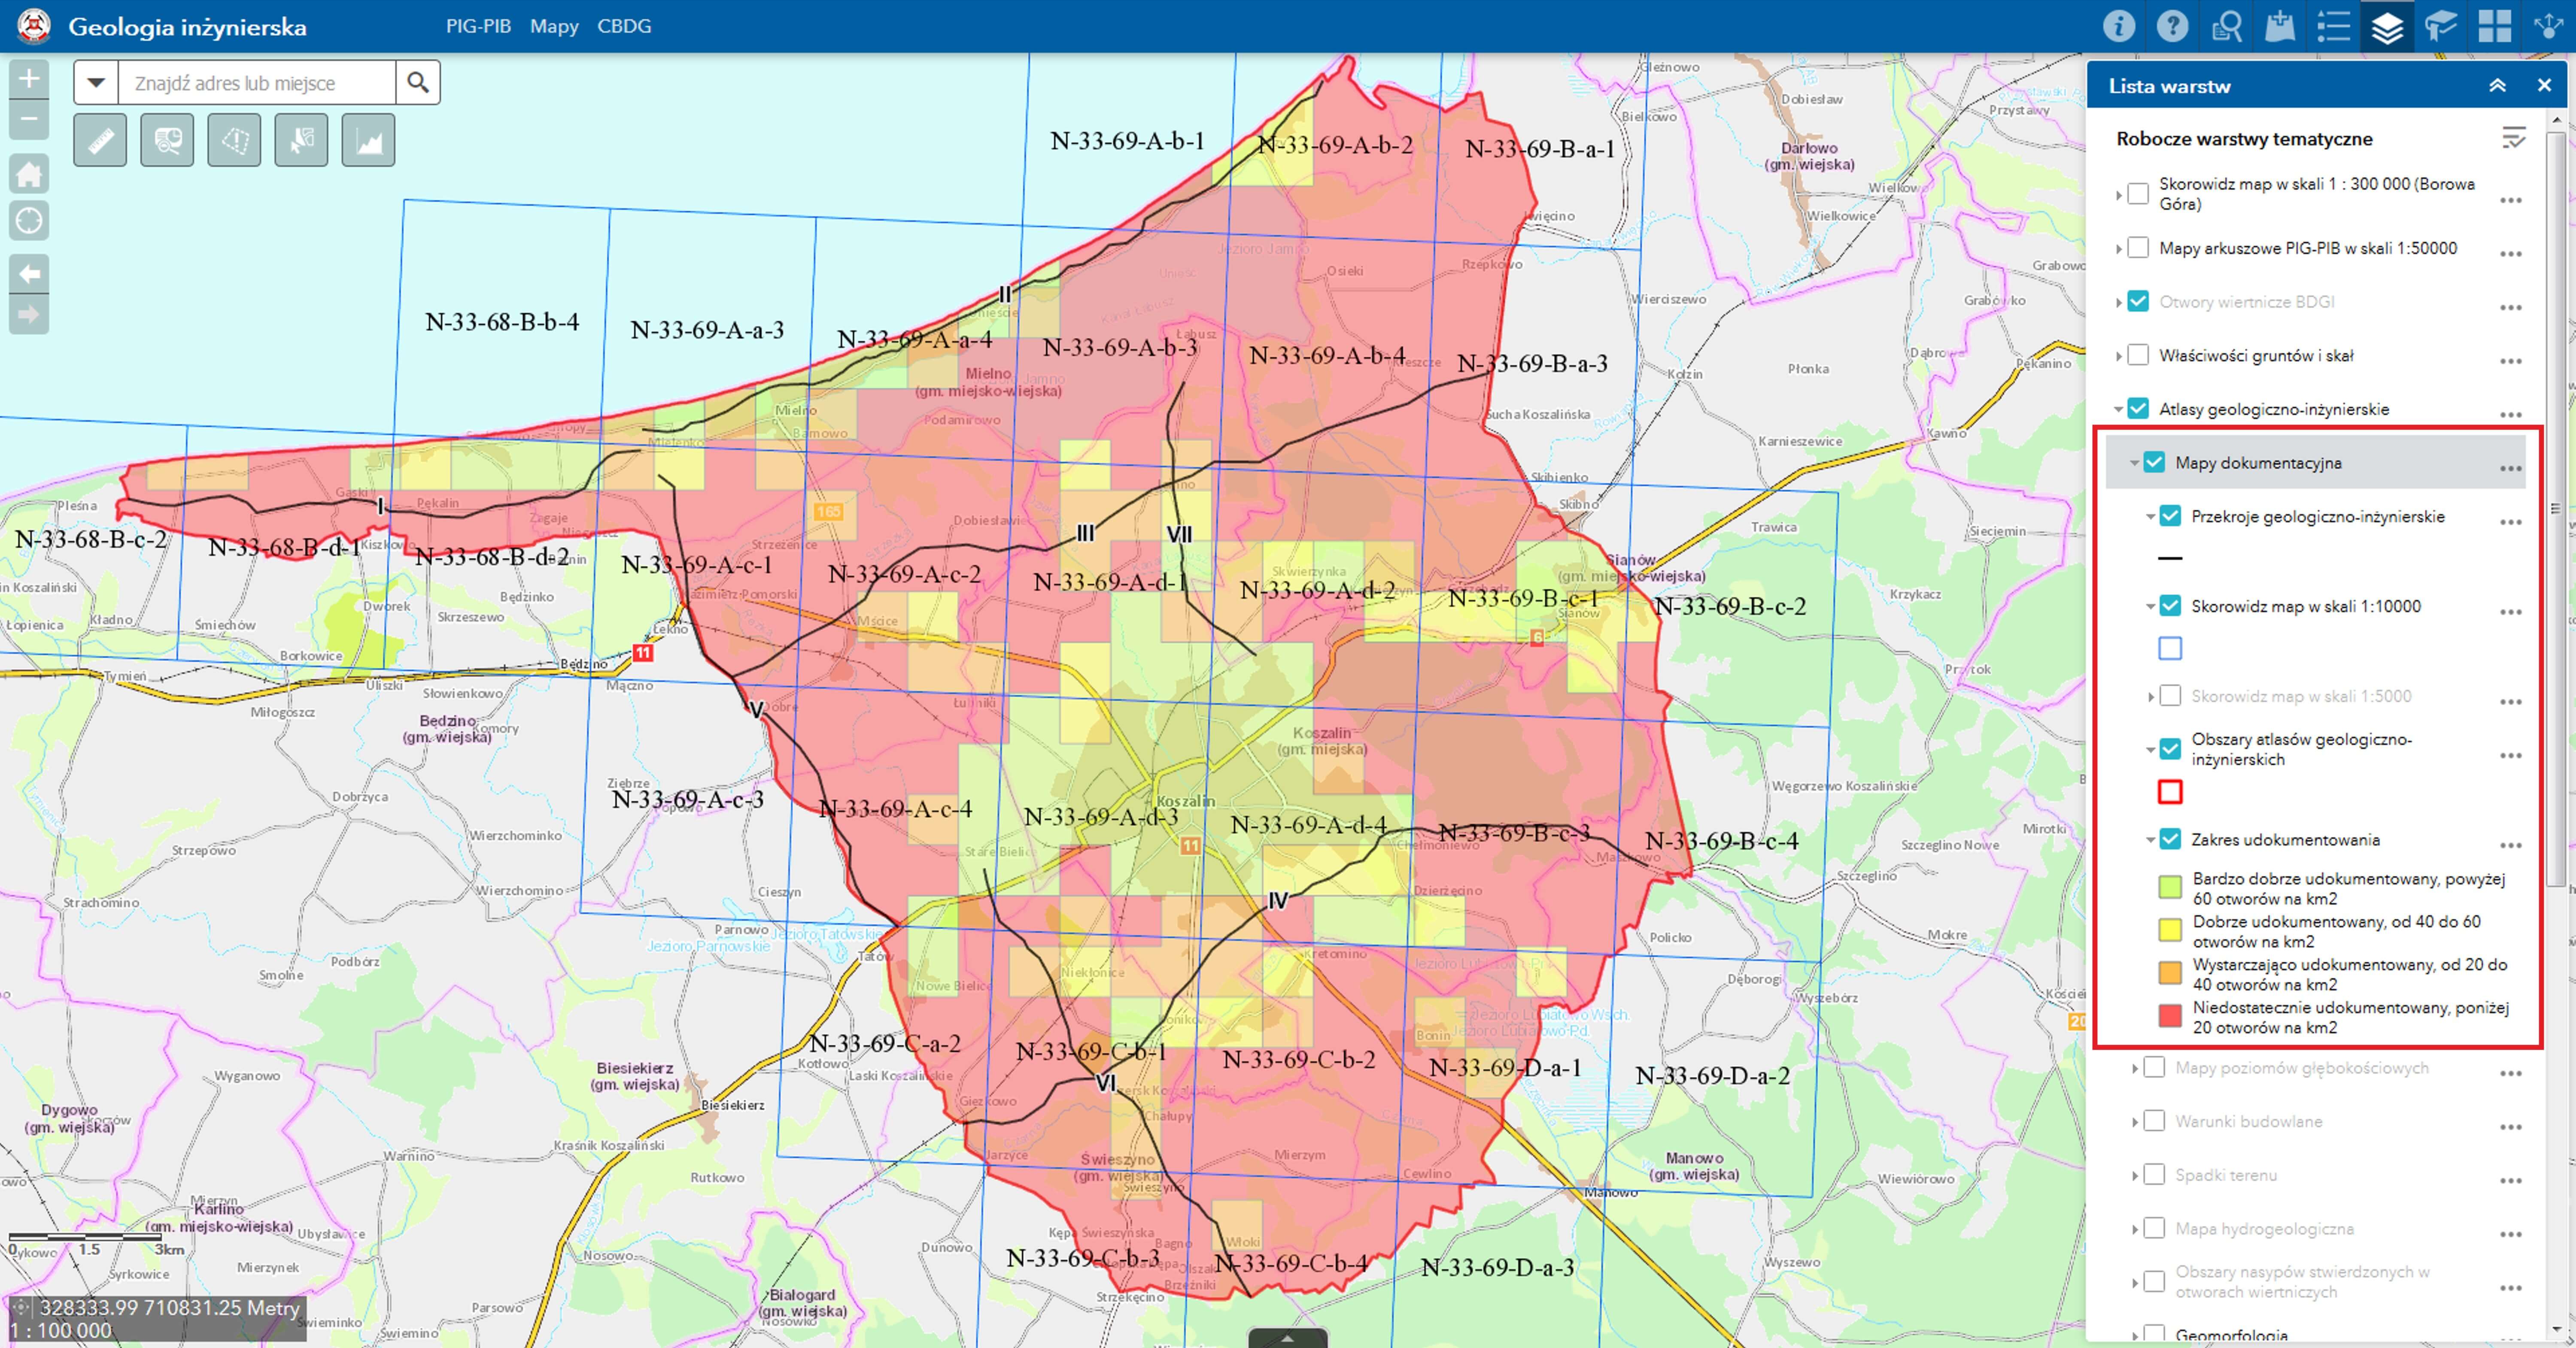Select the ruler measurement tool

(100, 140)
